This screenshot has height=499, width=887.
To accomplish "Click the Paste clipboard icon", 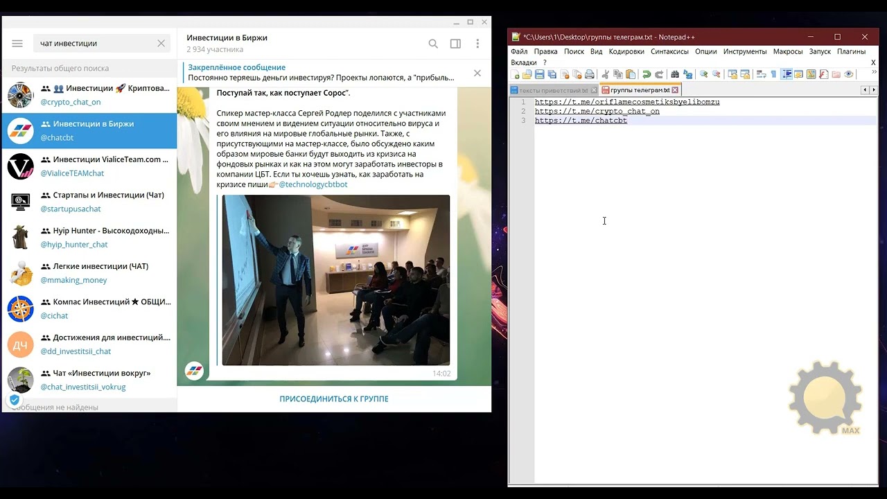I will (631, 74).
